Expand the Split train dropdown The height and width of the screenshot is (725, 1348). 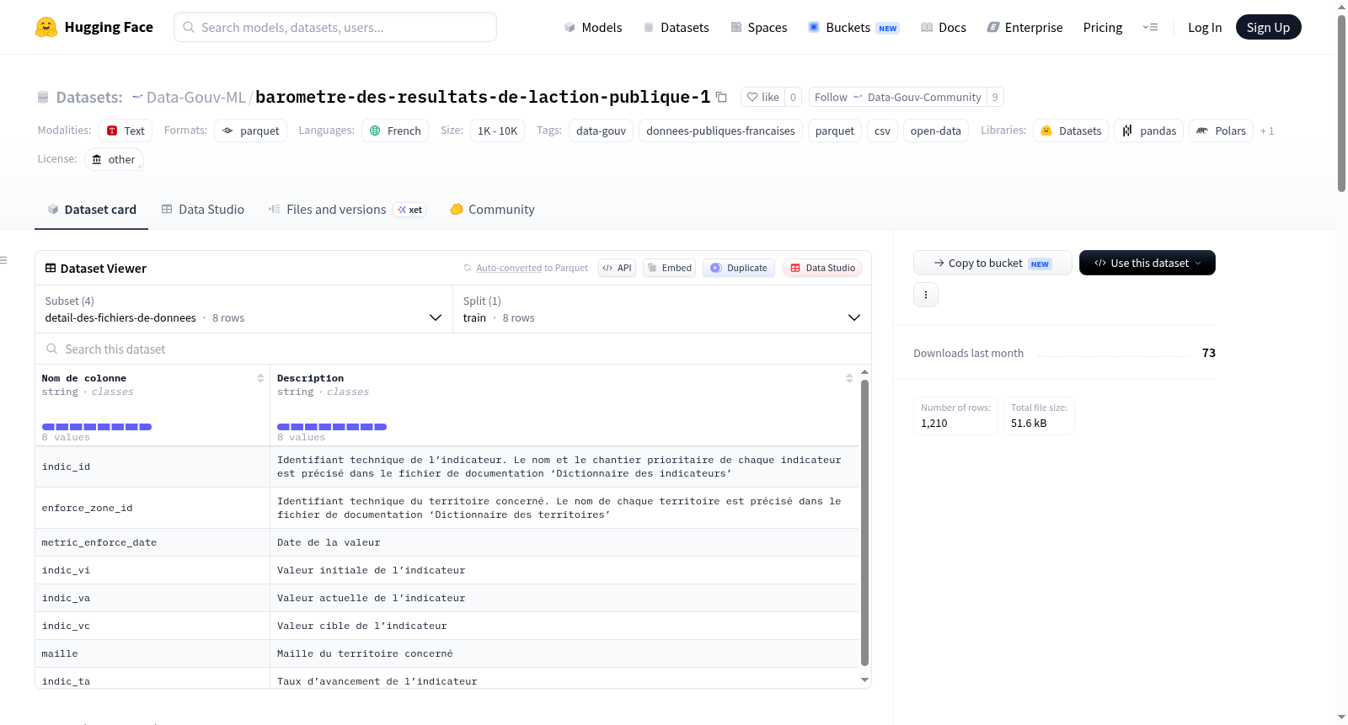click(x=662, y=309)
